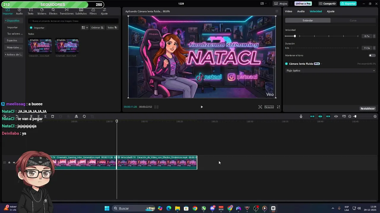Open the Subtítulos tab
This screenshot has height=213, width=380.
81,12
